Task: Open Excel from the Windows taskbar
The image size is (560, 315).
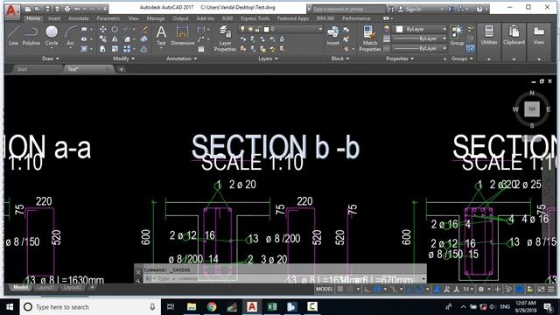Action: (272, 307)
